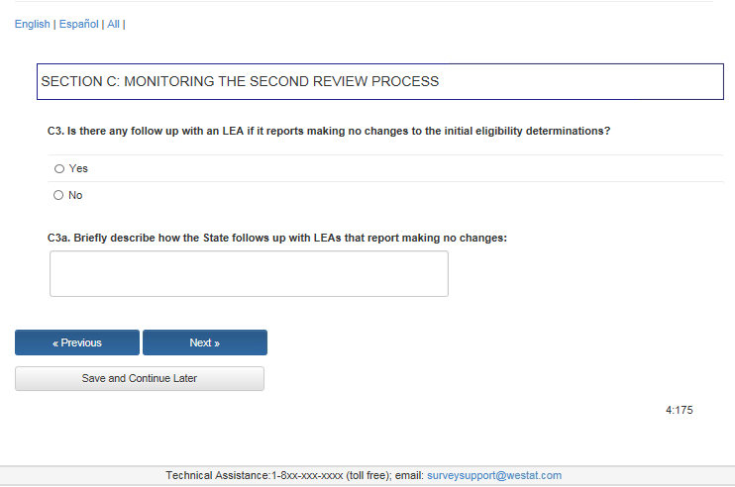Screen dimensions: 735x487
Task: Click the C3 question text
Action: point(329,131)
